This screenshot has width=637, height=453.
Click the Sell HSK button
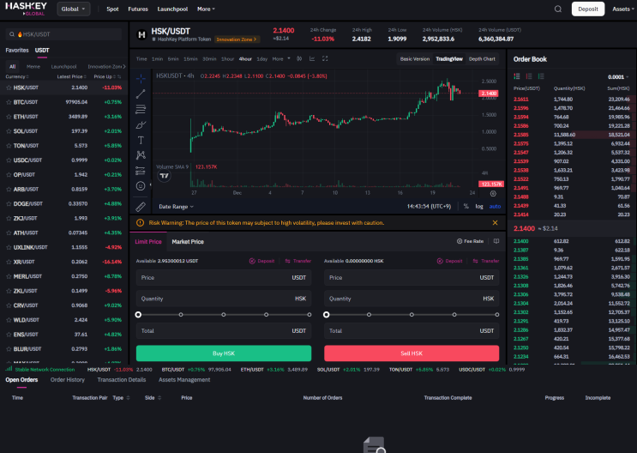coord(412,353)
